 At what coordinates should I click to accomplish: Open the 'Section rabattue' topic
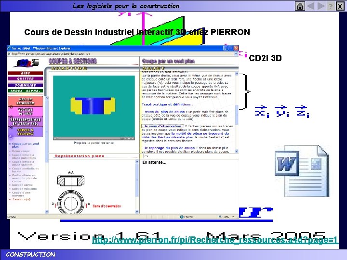click(25, 189)
